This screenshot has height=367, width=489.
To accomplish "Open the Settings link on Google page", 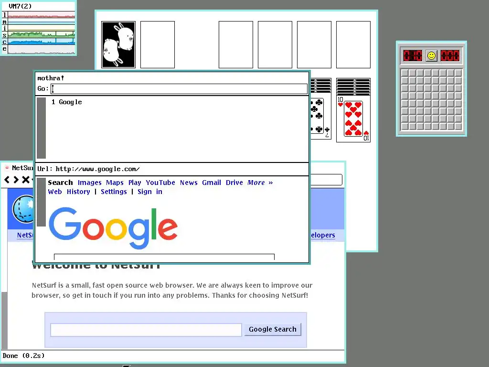I will tap(114, 192).
